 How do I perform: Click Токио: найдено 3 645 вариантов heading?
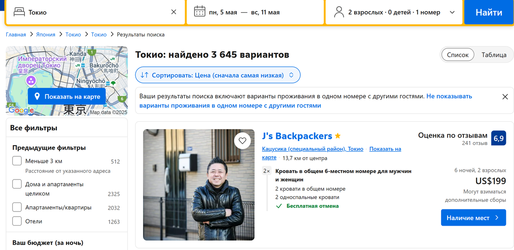tap(212, 55)
